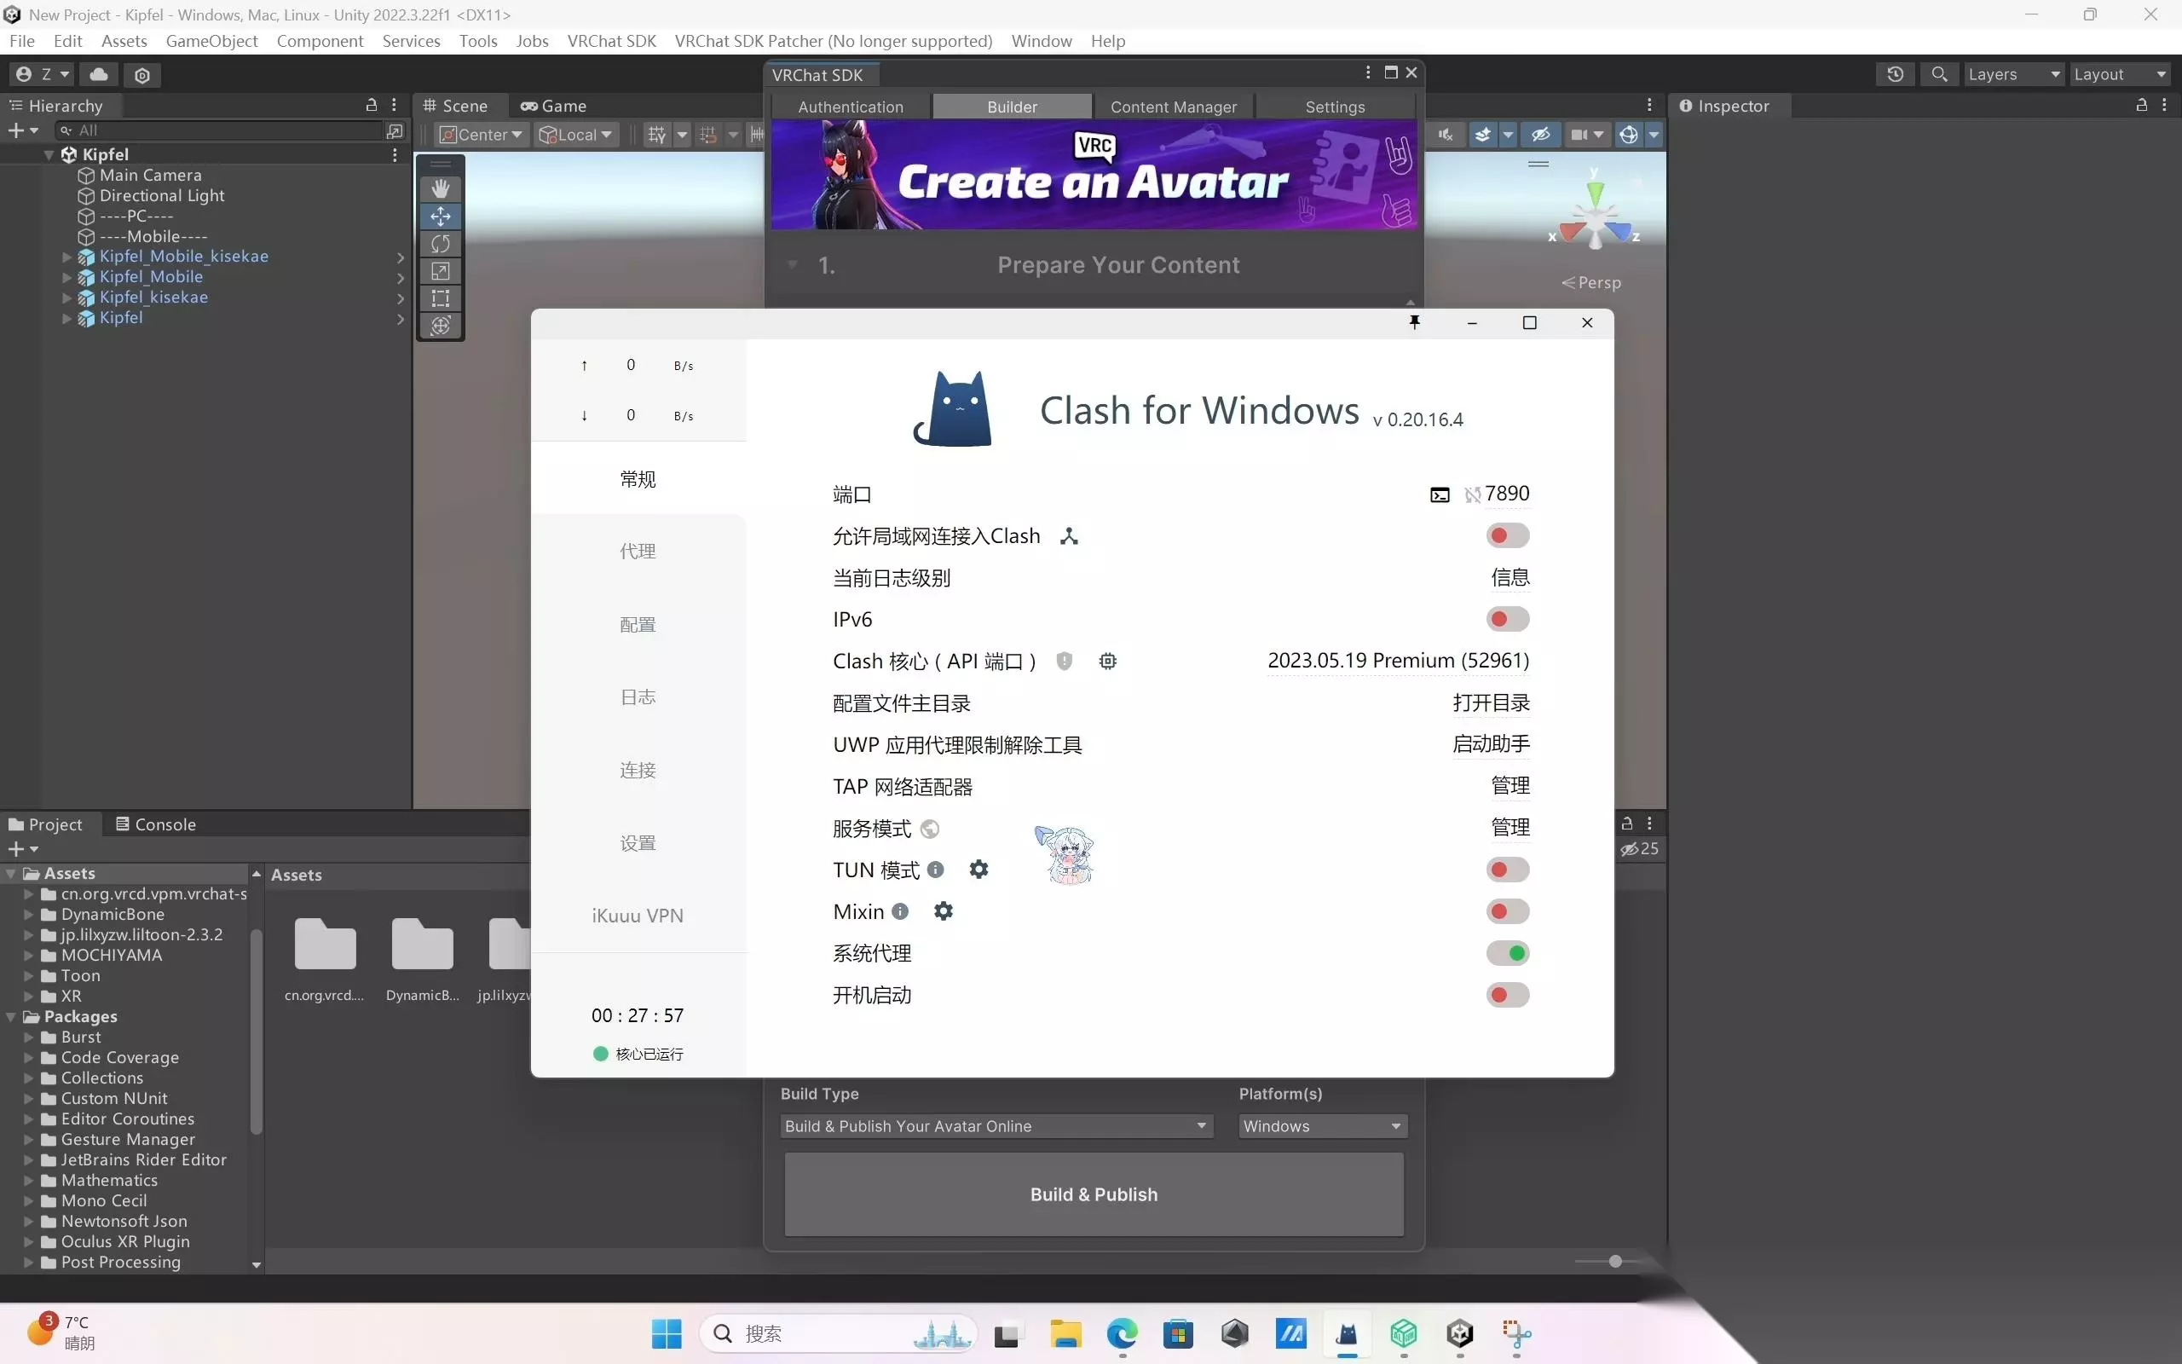Open the VRChat SDK menu
Image resolution: width=2182 pixels, height=1364 pixels.
click(611, 41)
